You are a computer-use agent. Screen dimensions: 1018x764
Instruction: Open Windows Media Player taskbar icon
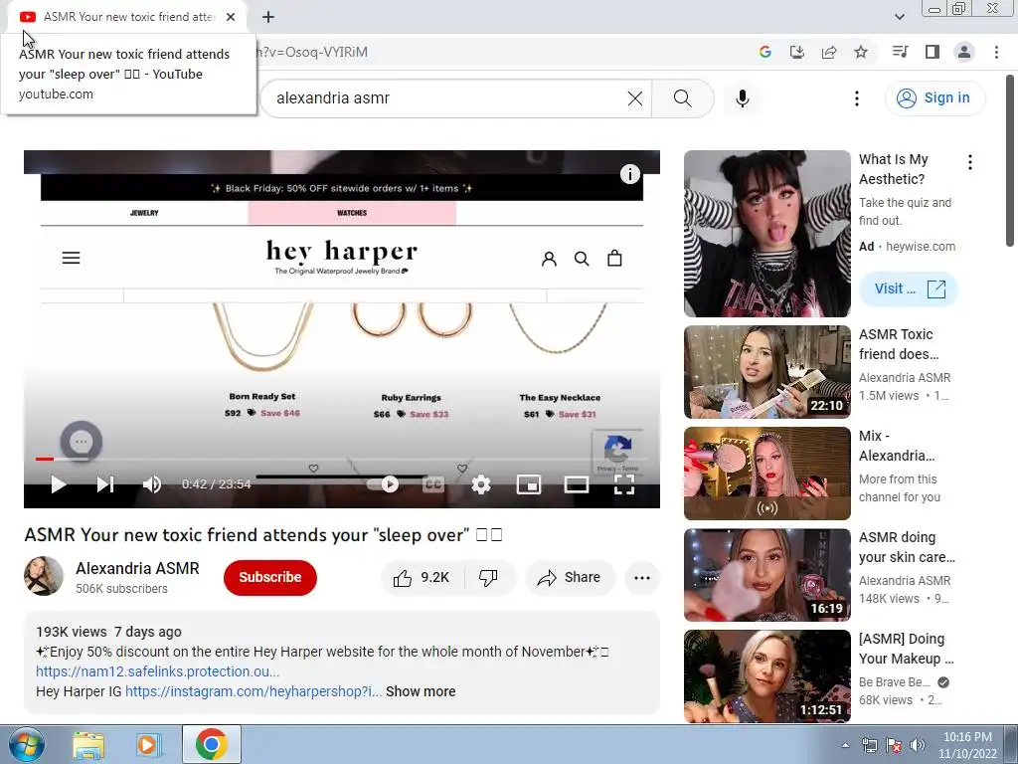149,744
